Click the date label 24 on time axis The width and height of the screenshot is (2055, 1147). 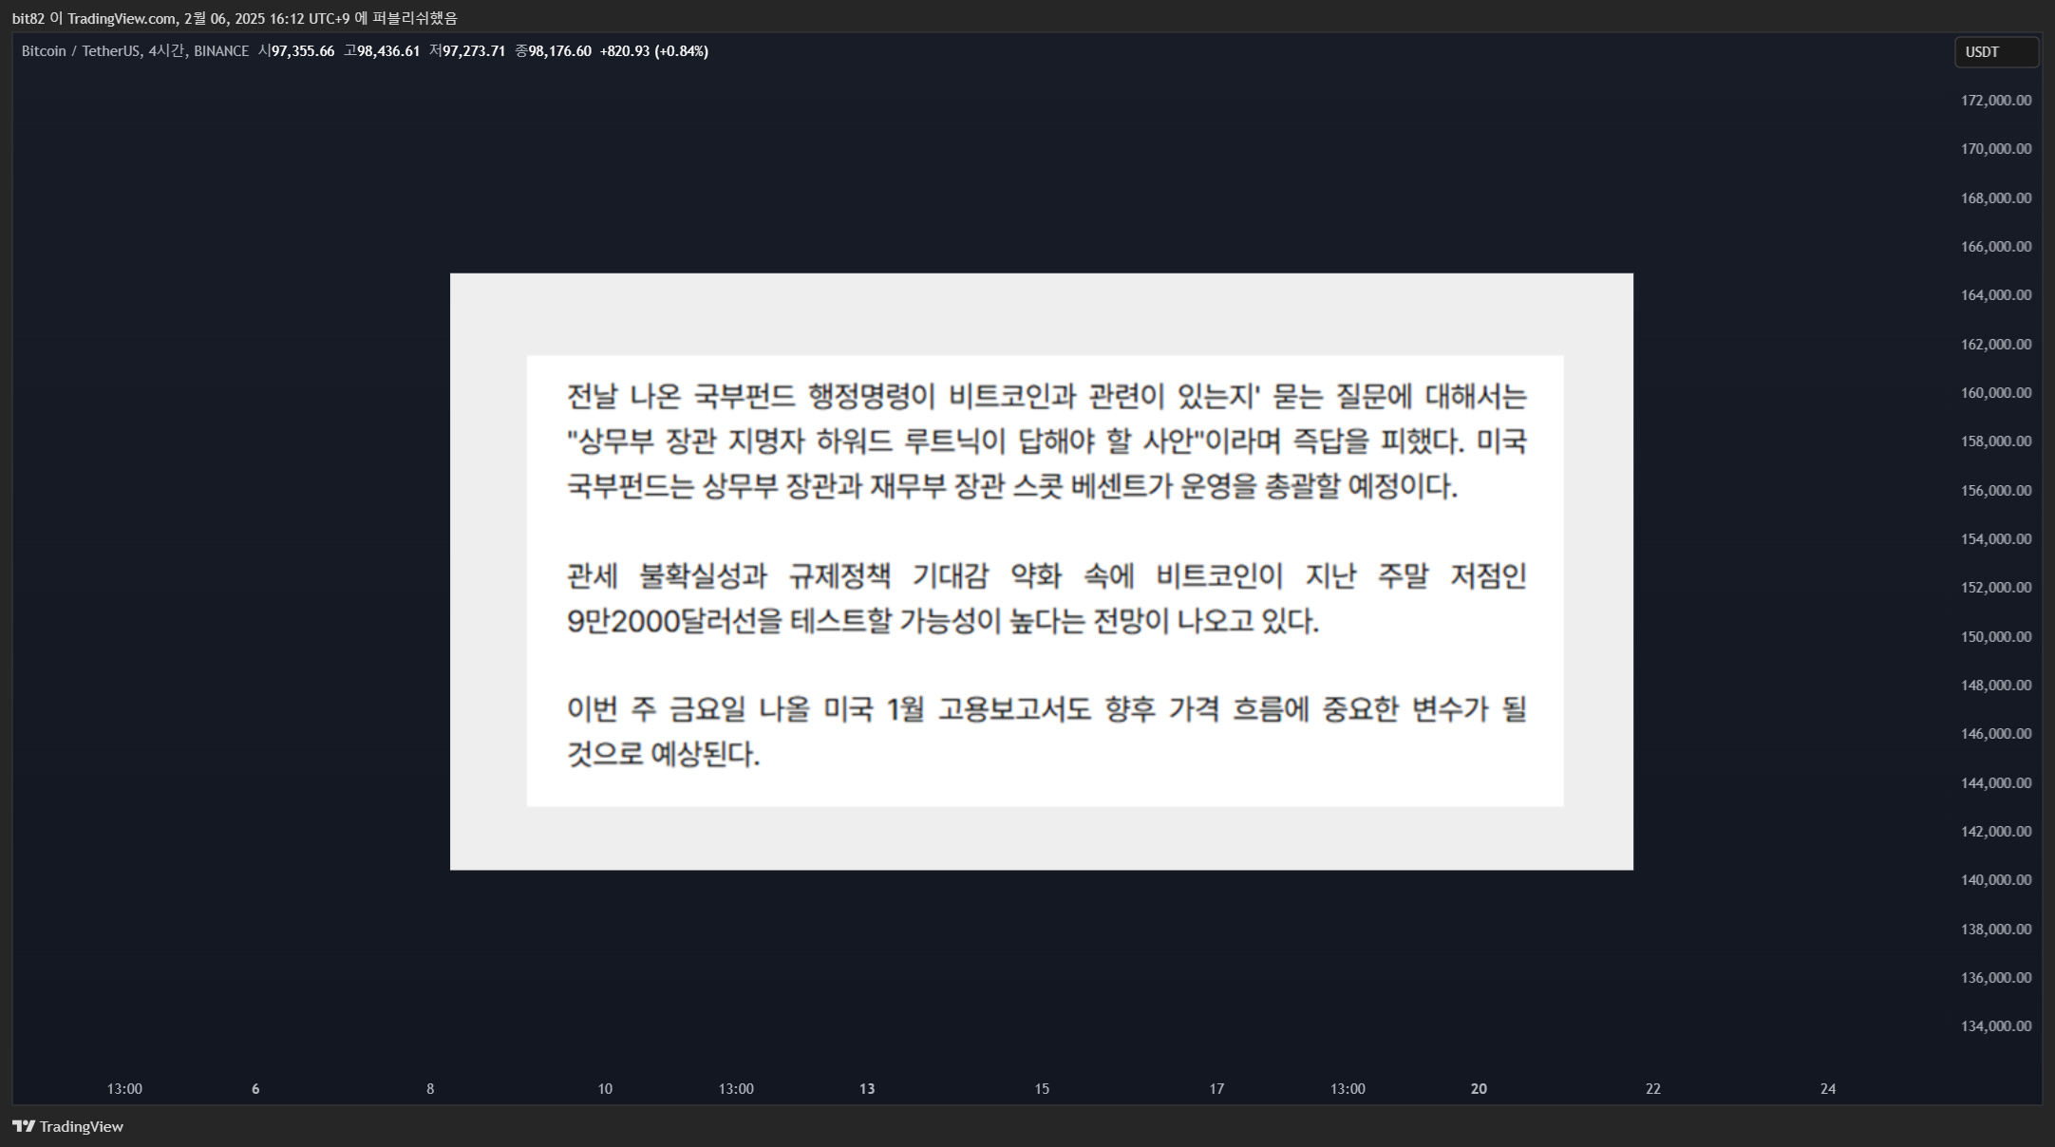click(1828, 1089)
